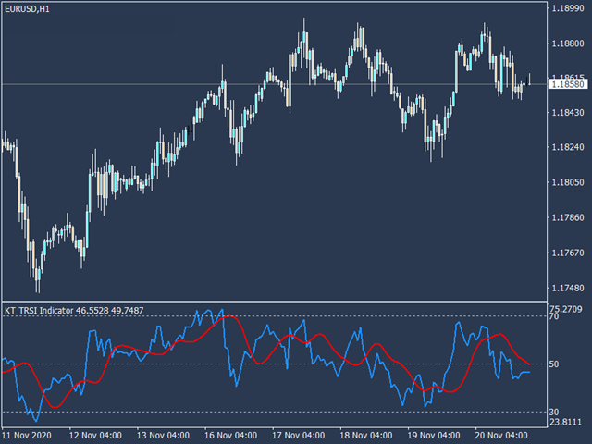Select the 13 Nov 04:00 time label

(x=163, y=434)
